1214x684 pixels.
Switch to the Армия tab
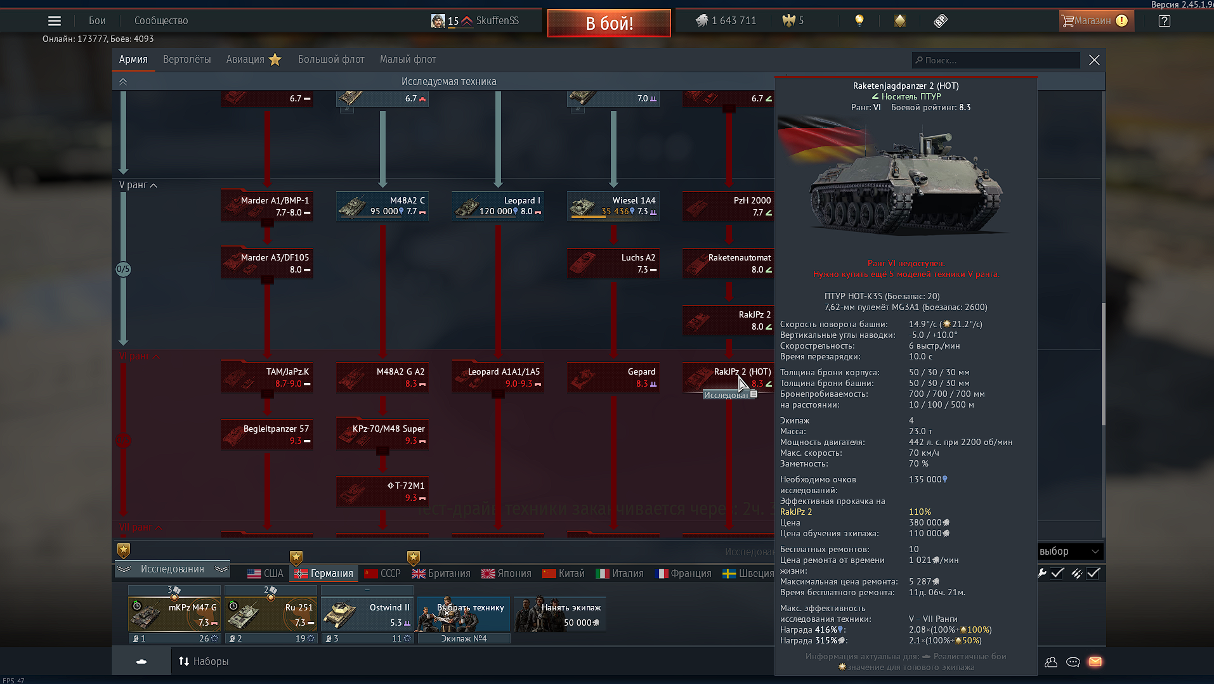(133, 60)
